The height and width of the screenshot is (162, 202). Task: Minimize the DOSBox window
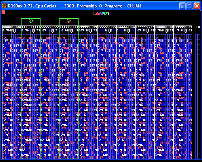[183, 6]
